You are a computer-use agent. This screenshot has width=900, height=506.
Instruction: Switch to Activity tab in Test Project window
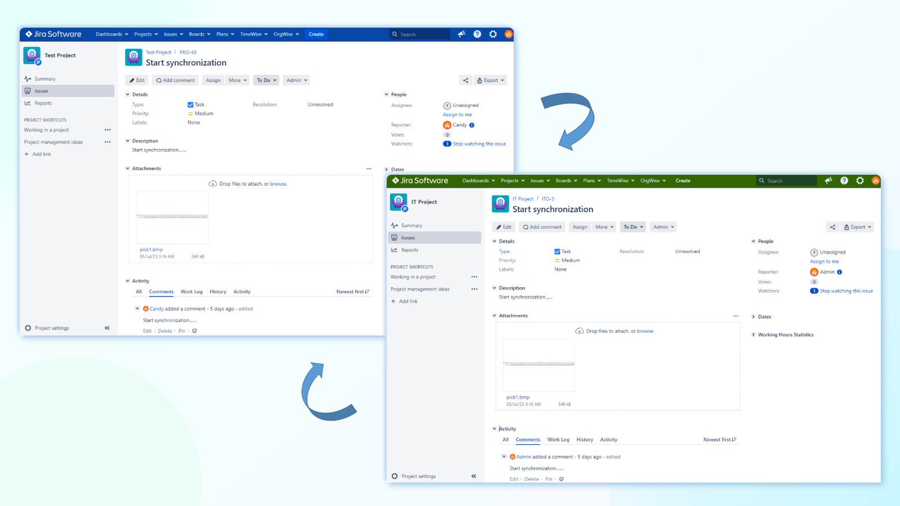tap(242, 292)
